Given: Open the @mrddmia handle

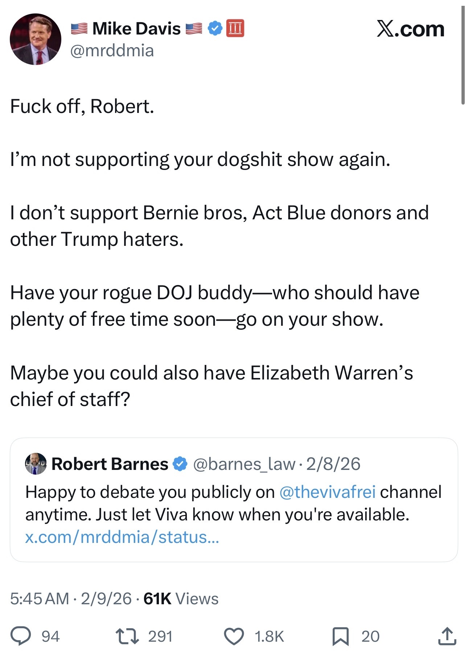Looking at the screenshot, I should pos(112,50).
